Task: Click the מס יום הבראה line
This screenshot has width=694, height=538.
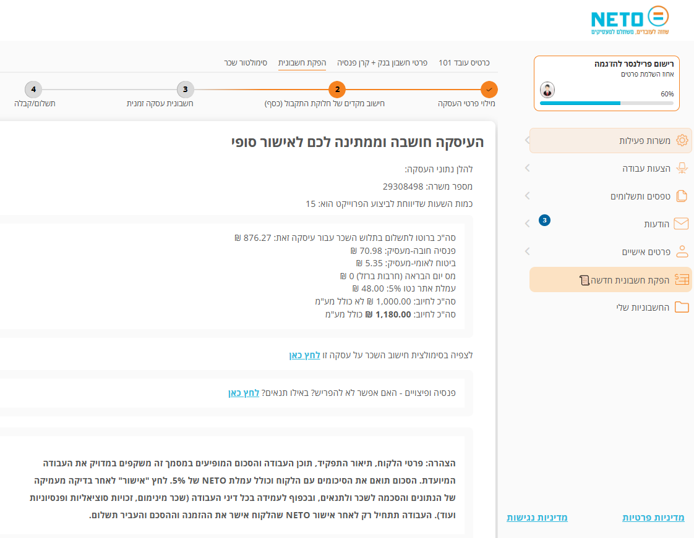Action: coord(398,276)
